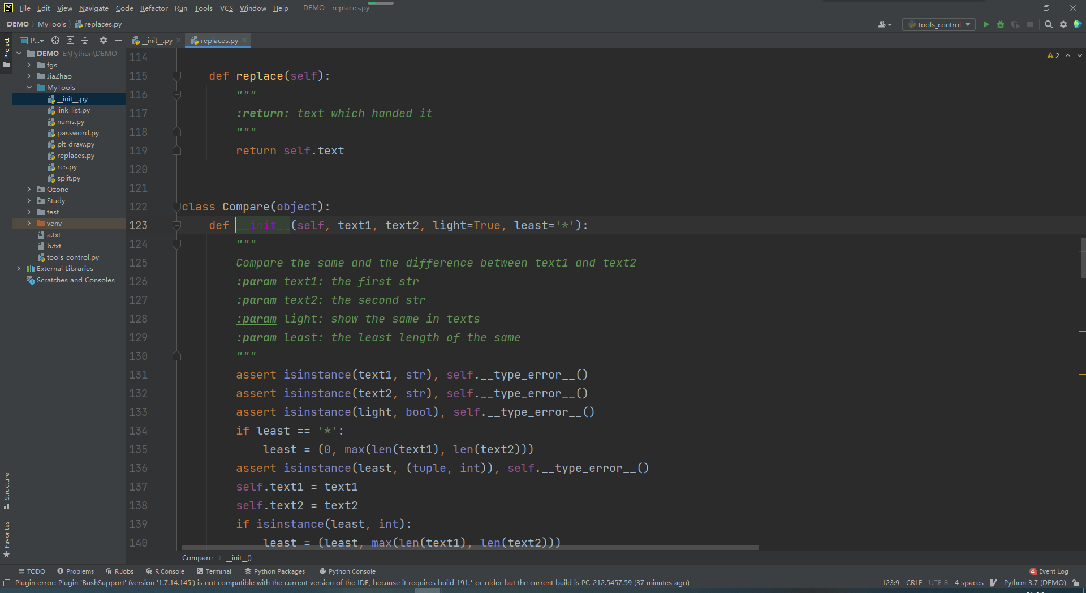Open IDE settings gear in top toolbar
Viewport: 1086px width, 593px height.
click(1063, 24)
